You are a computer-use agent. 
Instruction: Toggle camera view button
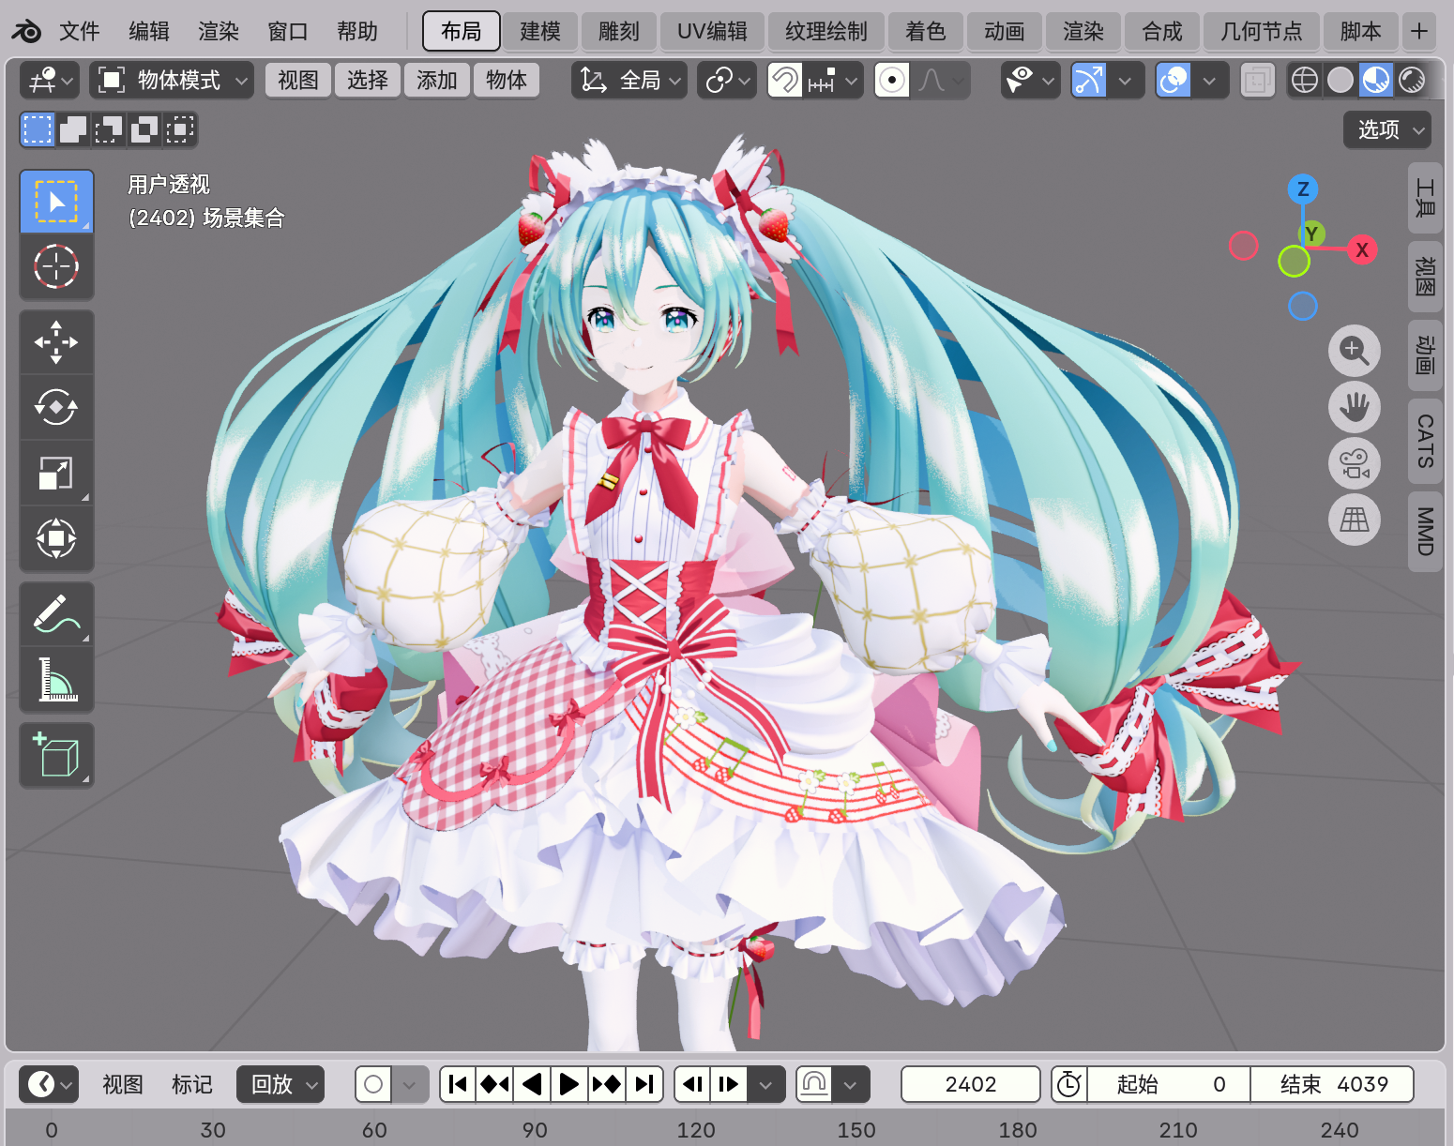pos(1354,463)
